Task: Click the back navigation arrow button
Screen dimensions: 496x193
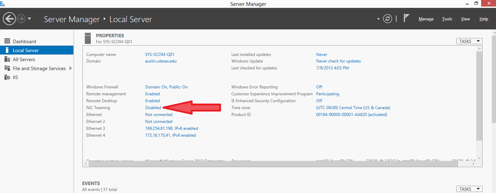Action: click(x=9, y=19)
